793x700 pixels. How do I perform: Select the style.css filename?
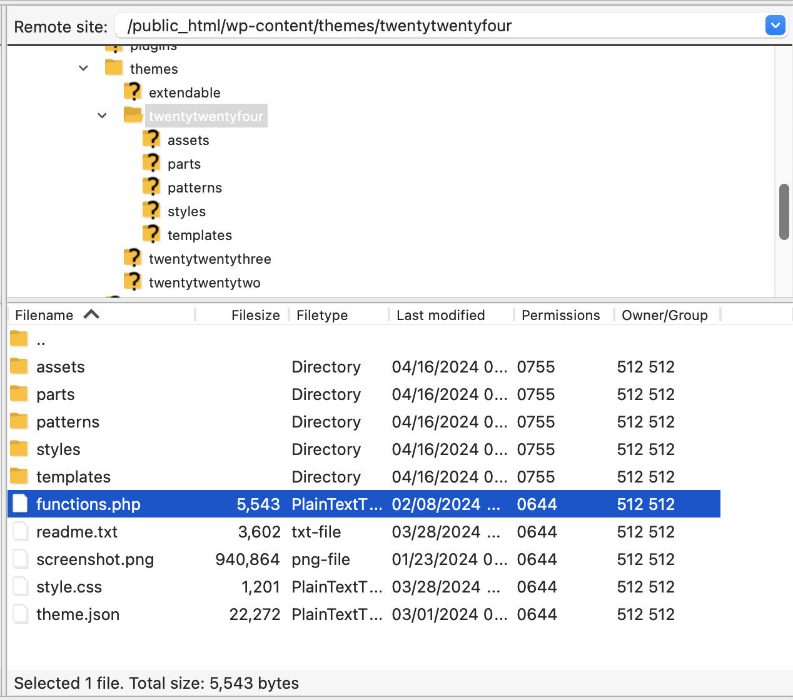point(69,587)
